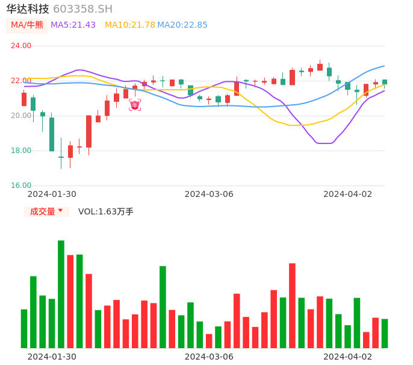Click 2024-04-02 date under volume chart

coord(348,357)
